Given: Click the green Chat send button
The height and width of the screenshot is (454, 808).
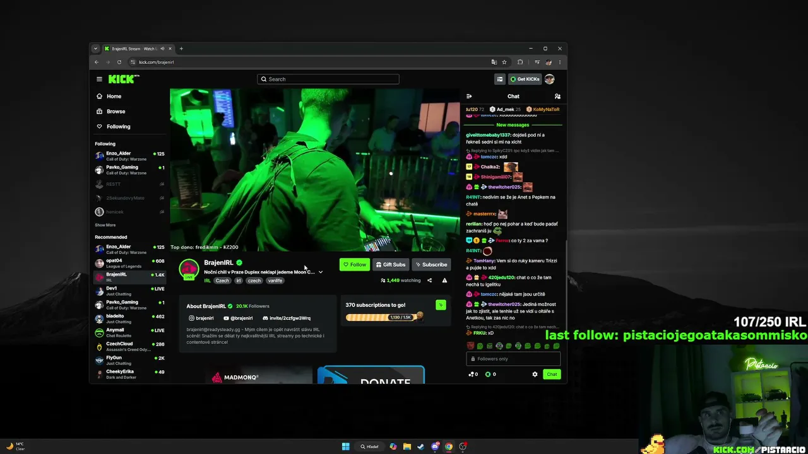Looking at the screenshot, I should 552,375.
